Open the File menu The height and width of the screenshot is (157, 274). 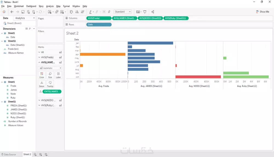(3, 6)
